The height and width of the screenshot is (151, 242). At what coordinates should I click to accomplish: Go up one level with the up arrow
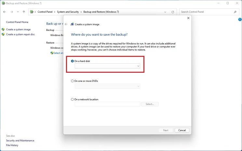[24, 12]
